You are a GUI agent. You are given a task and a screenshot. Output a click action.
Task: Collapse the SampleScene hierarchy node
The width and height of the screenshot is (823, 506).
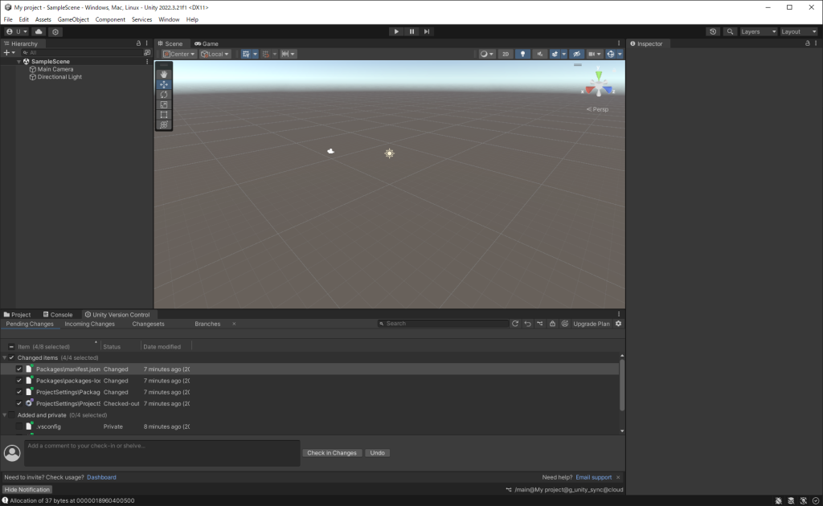[x=19, y=61]
